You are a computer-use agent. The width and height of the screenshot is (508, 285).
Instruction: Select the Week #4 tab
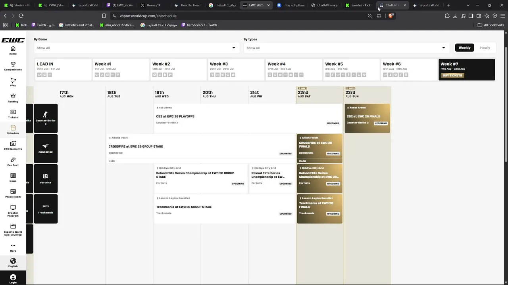294,70
